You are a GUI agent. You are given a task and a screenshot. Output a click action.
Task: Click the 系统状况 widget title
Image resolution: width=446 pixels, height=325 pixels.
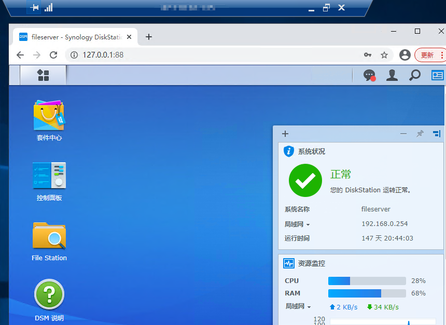point(312,151)
